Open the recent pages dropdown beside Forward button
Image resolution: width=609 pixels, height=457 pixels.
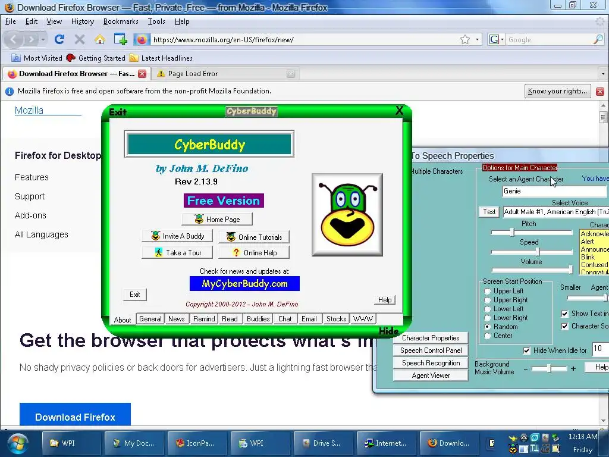(43, 39)
